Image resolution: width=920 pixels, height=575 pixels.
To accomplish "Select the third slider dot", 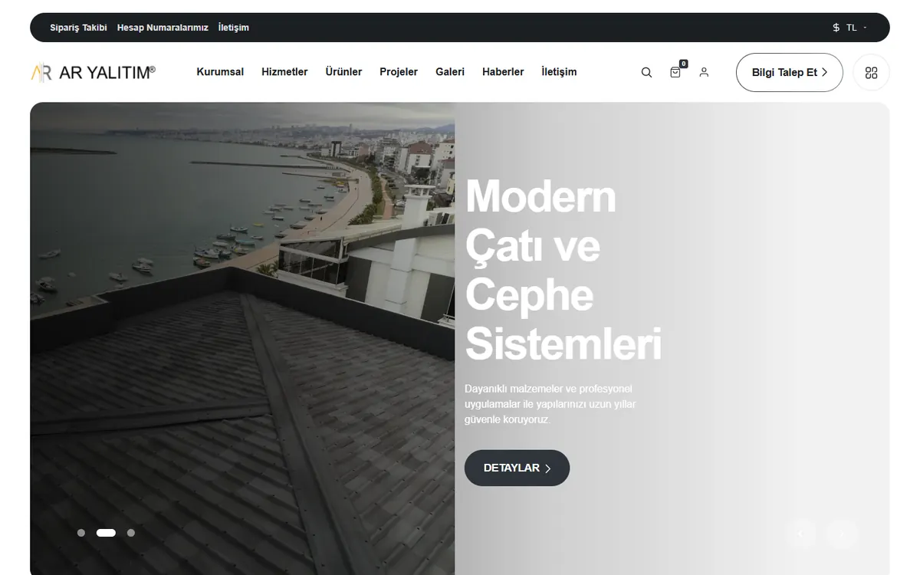I will pyautogui.click(x=131, y=533).
